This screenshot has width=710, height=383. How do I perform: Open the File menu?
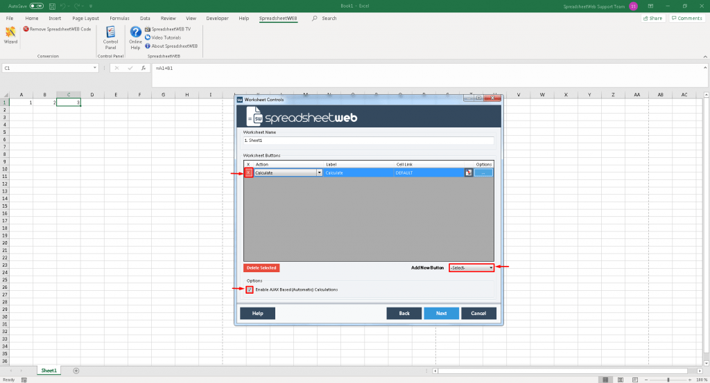[x=10, y=19]
